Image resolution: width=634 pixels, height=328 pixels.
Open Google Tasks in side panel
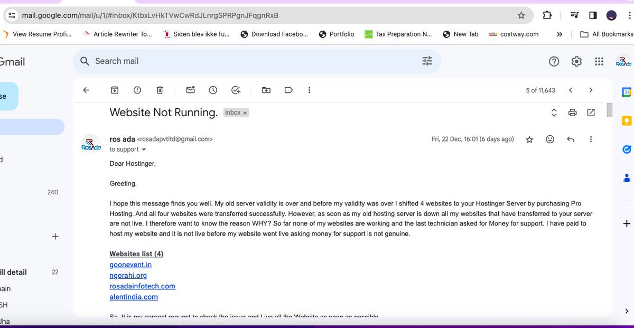click(627, 149)
